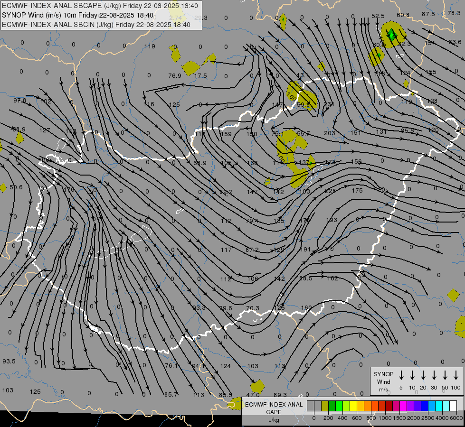Click the map value 88.9
465x427 pixels.
(19, 130)
